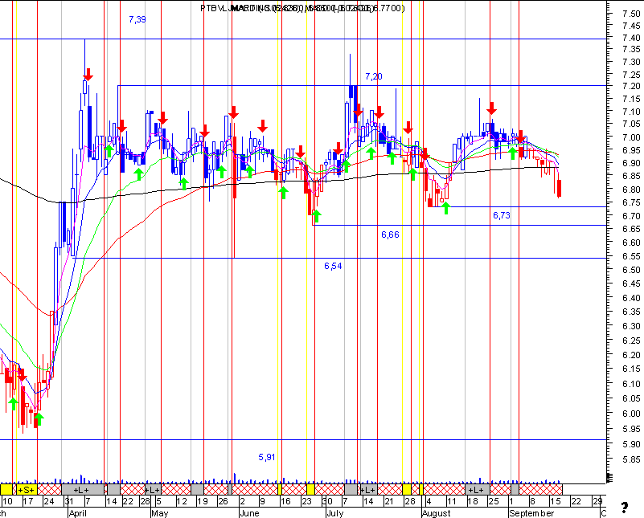Click the 7,20 resistance level label

373,76
